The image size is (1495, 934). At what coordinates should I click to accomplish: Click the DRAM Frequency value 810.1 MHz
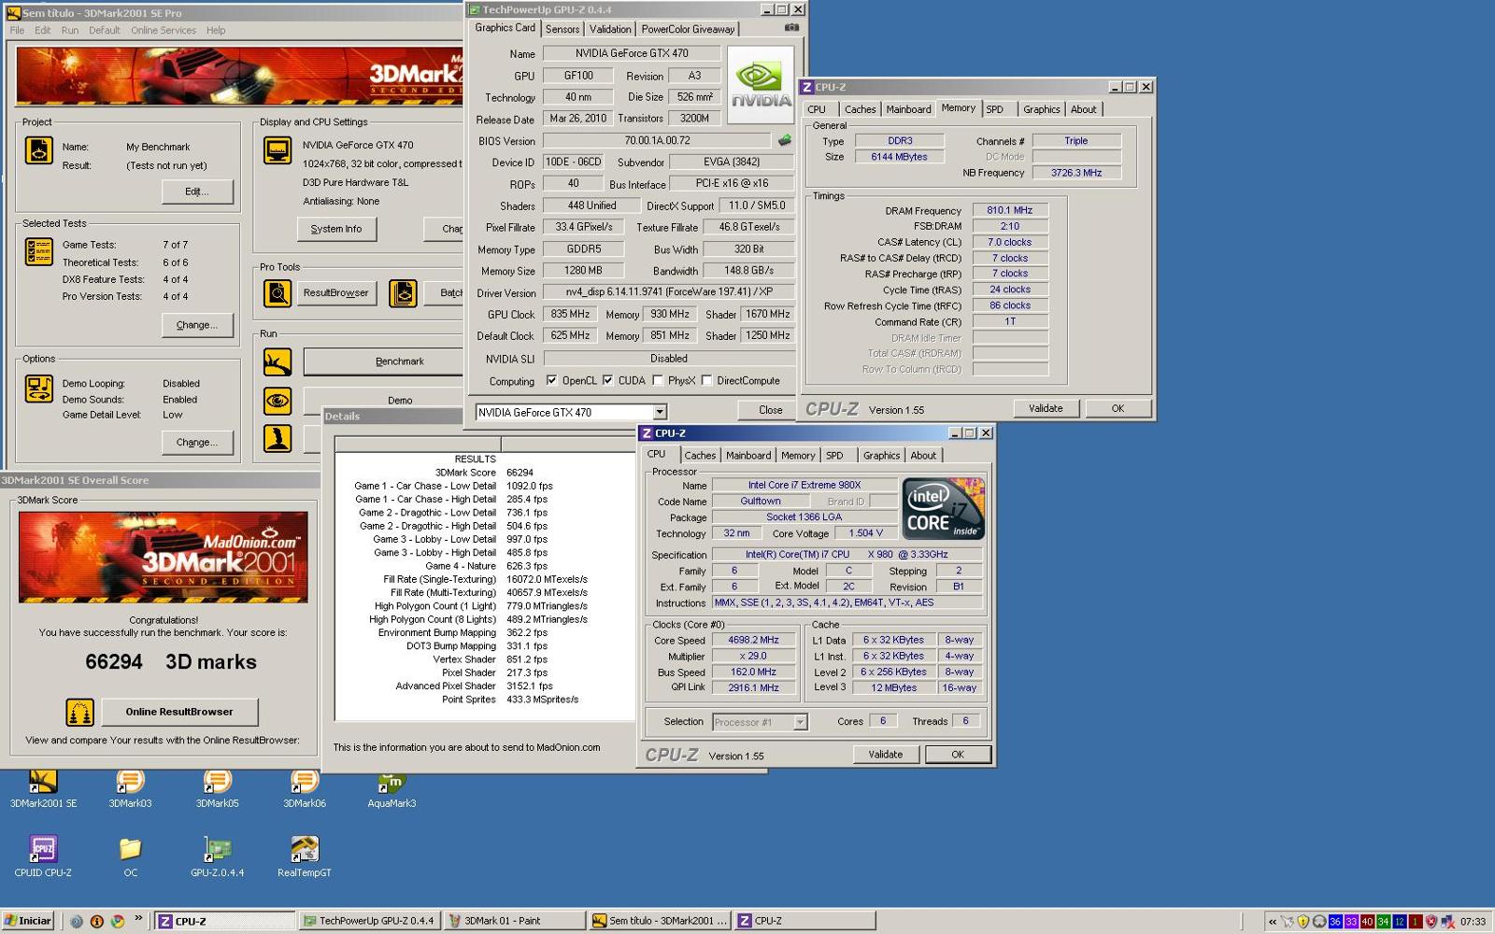coord(1010,210)
